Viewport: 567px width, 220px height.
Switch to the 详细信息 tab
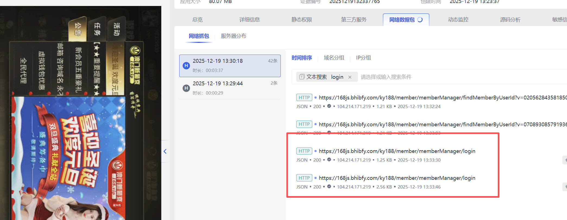click(x=250, y=20)
